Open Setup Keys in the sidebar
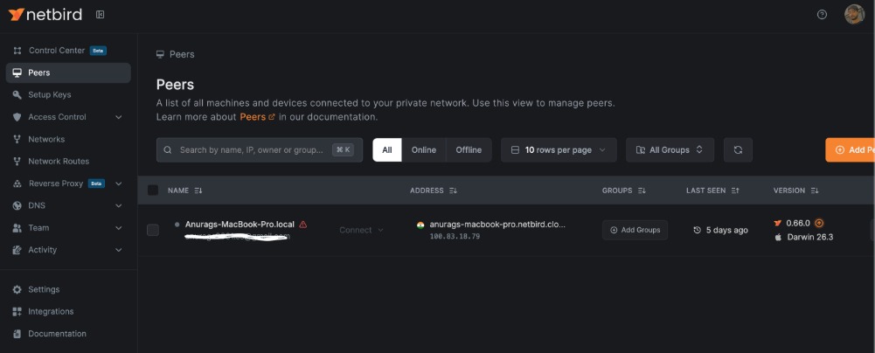 49,94
